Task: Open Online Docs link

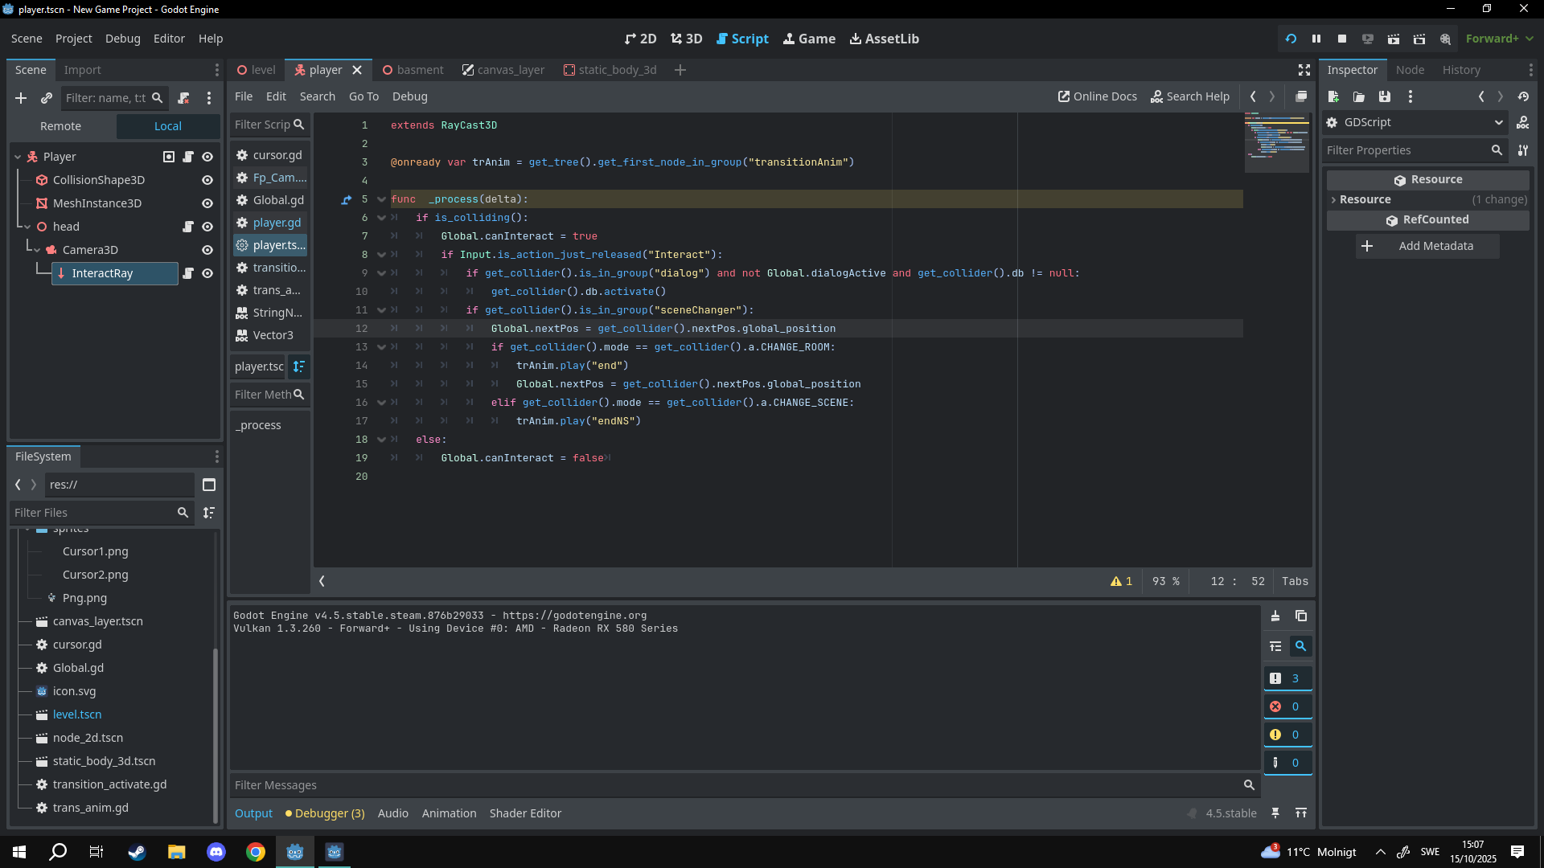Action: pyautogui.click(x=1097, y=96)
